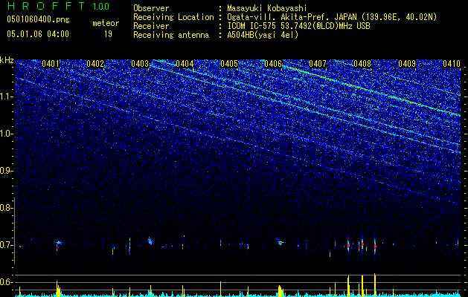Click the 0.7 kHz frequency label
Screen dimensions: 468x297
(7, 245)
